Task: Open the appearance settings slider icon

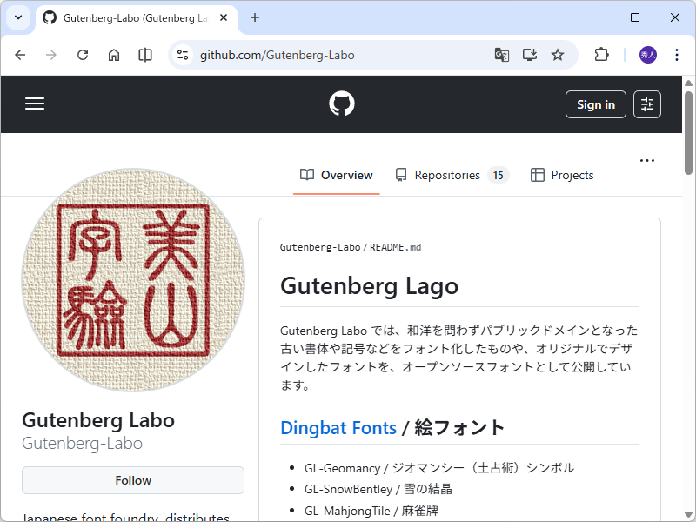Action: 647,104
